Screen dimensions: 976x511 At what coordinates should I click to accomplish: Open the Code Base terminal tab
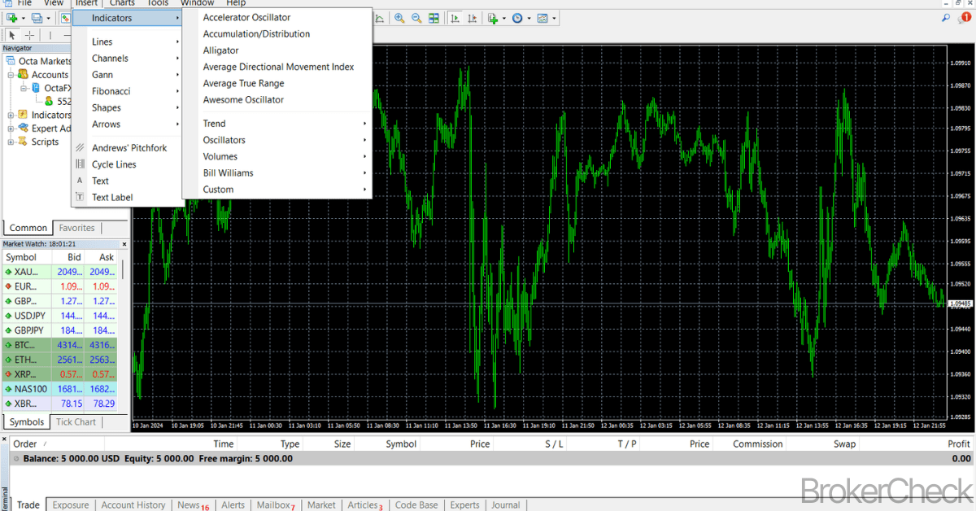(416, 504)
